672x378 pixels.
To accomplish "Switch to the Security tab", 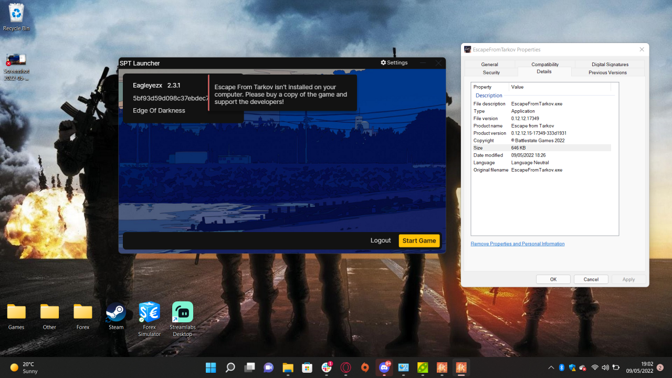I will 491,72.
